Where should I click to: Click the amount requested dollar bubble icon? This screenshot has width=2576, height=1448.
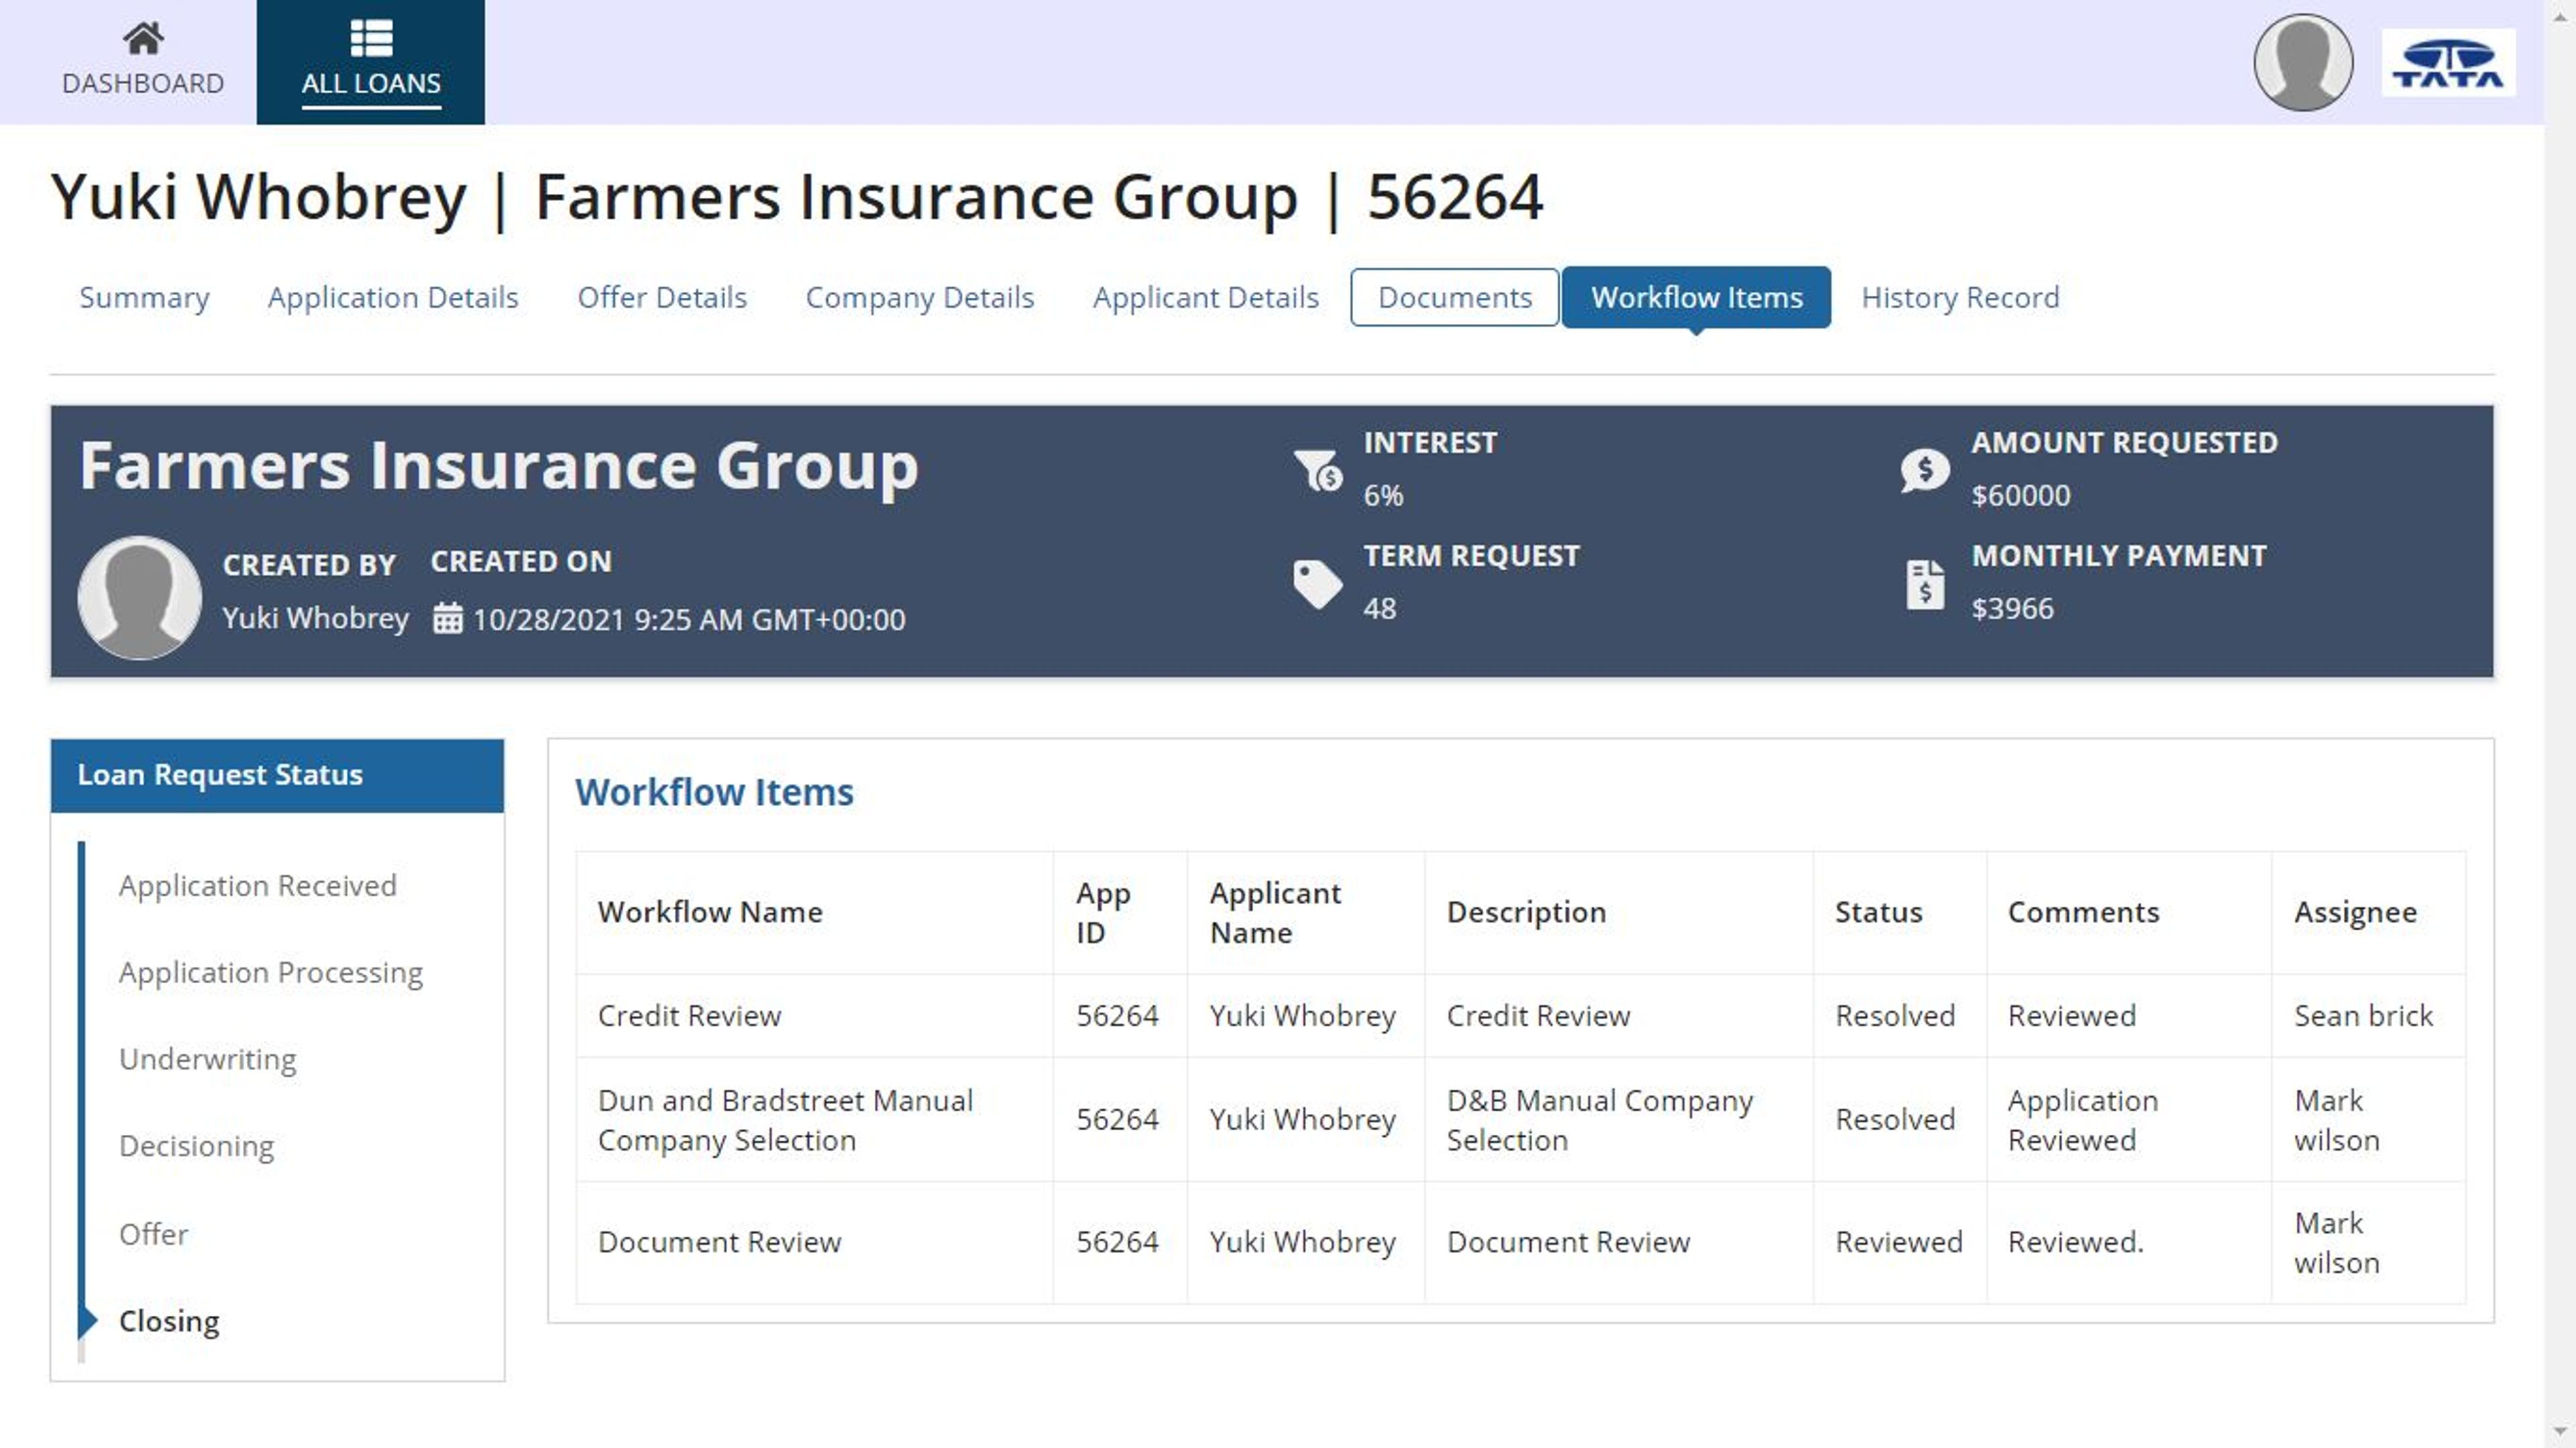pyautogui.click(x=1925, y=470)
